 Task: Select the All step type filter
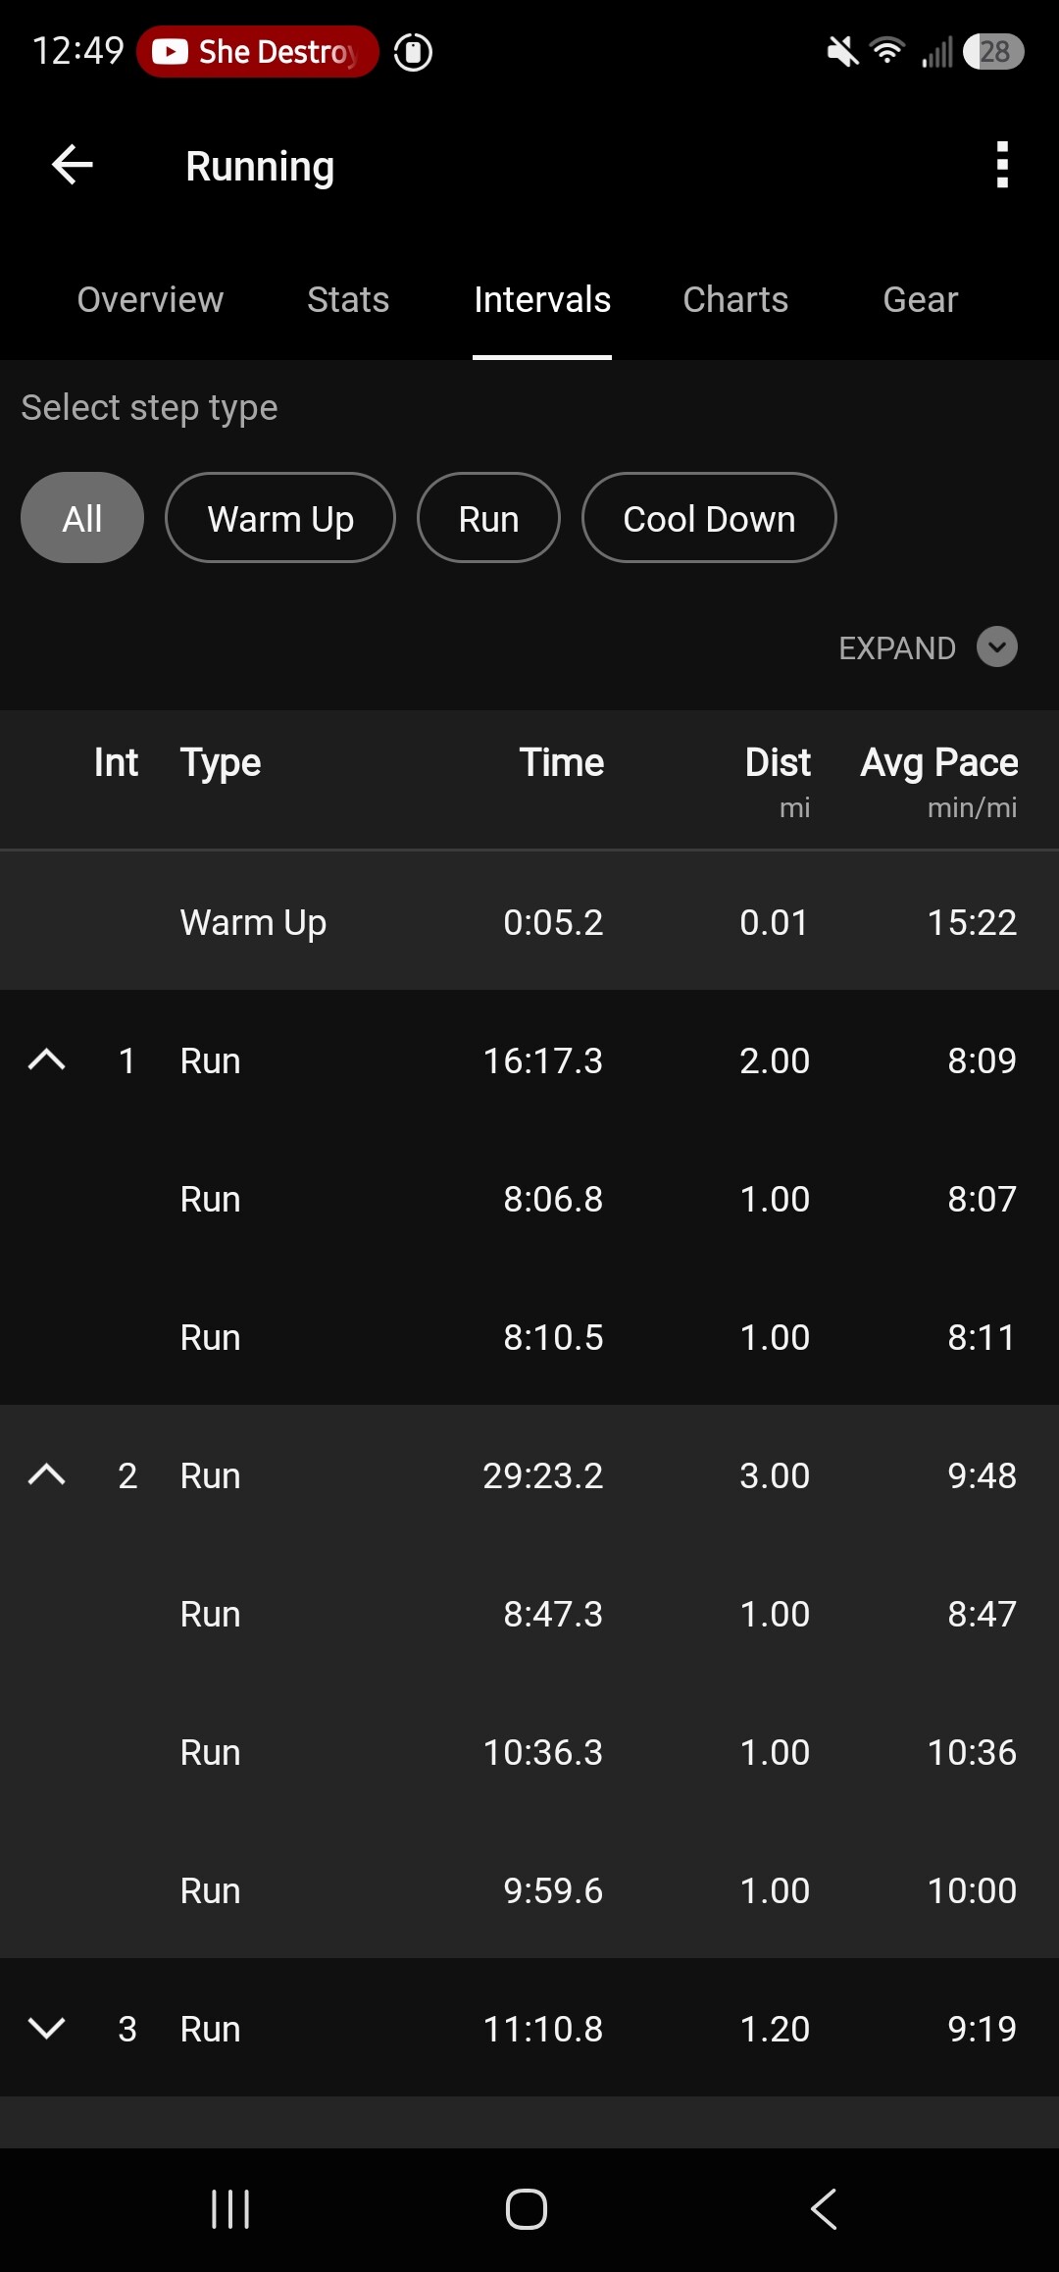82,518
